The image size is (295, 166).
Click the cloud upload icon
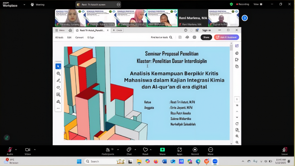187,37
